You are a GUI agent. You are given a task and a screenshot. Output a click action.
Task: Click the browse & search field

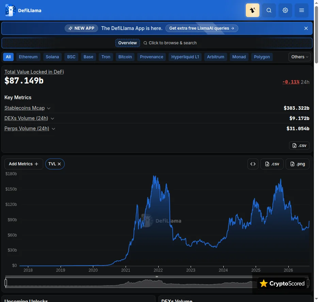pyautogui.click(x=170, y=43)
